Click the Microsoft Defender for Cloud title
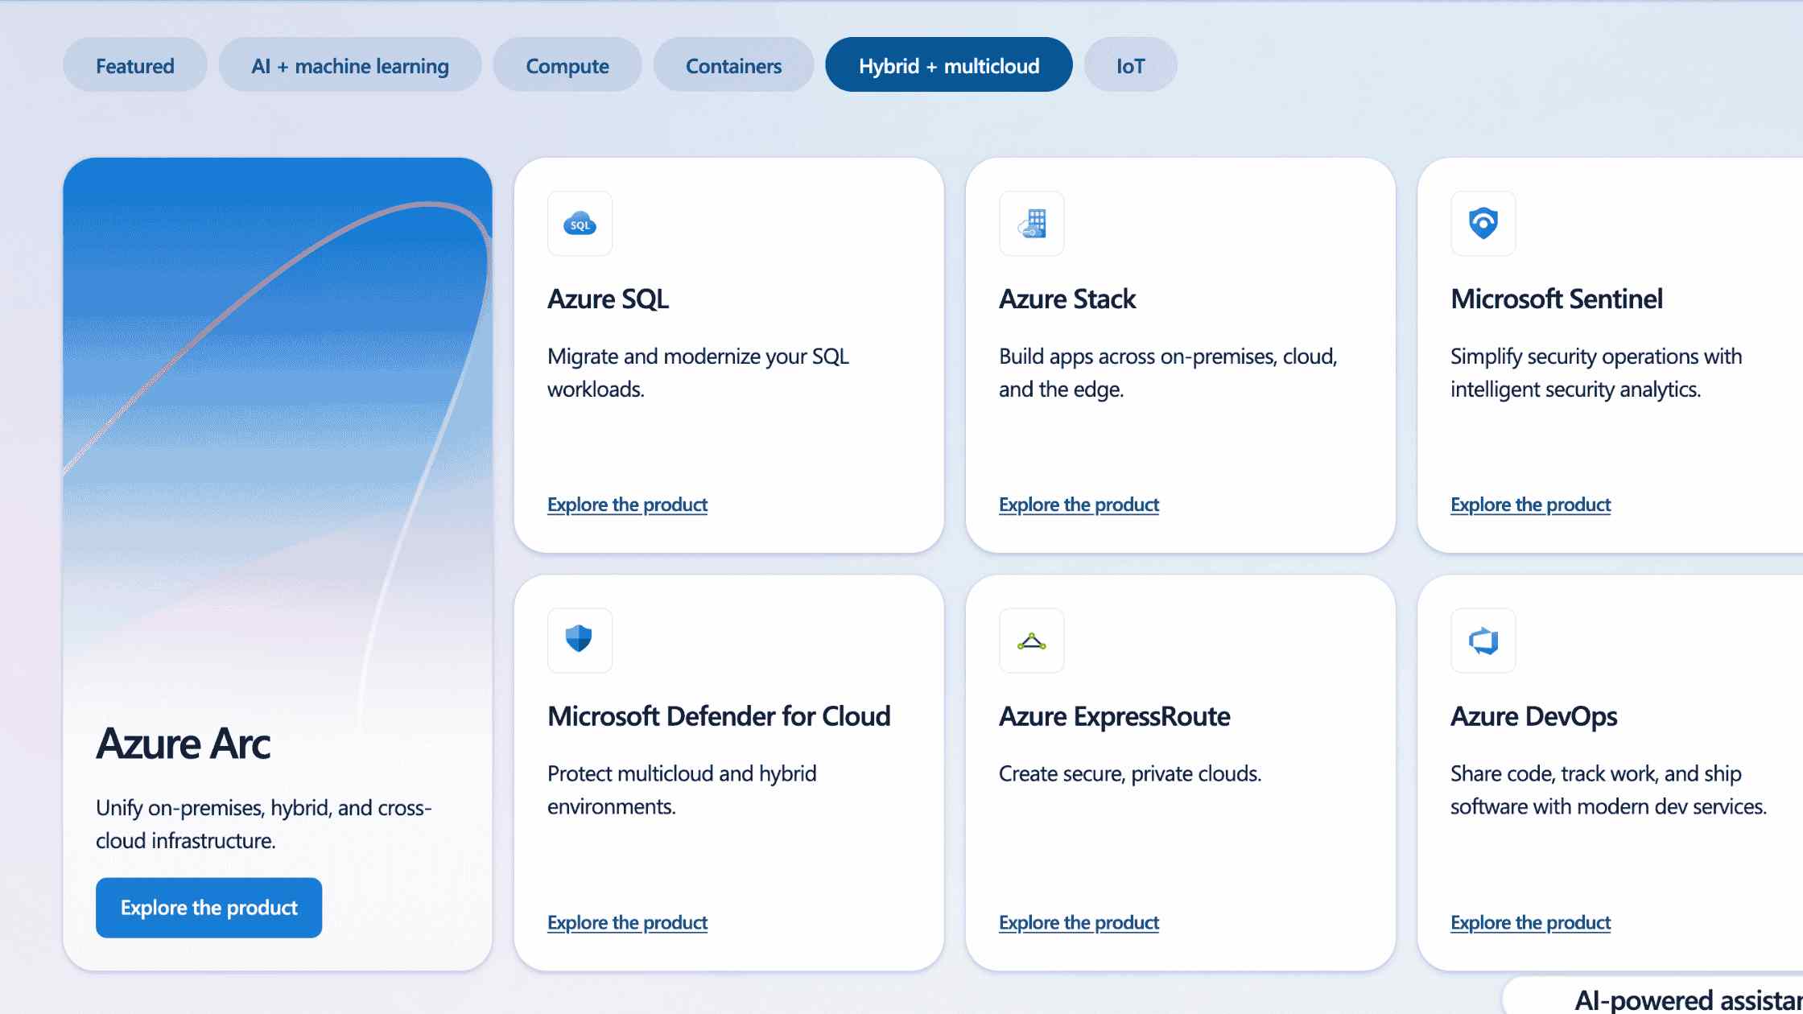1803x1014 pixels. point(719,716)
